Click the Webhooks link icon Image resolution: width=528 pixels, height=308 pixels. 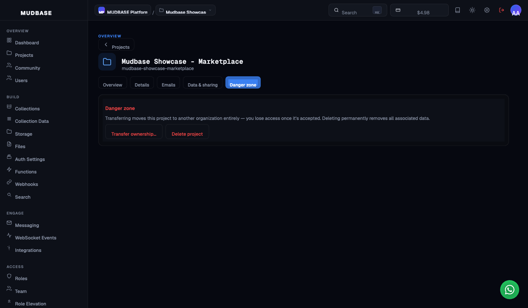click(9, 182)
